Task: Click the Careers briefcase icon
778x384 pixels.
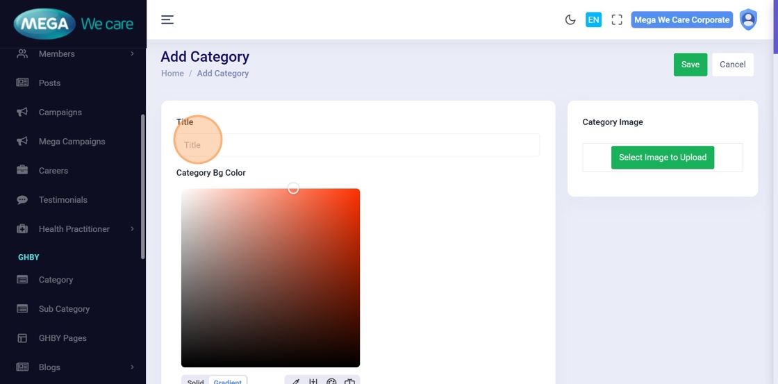Action: [x=22, y=171]
